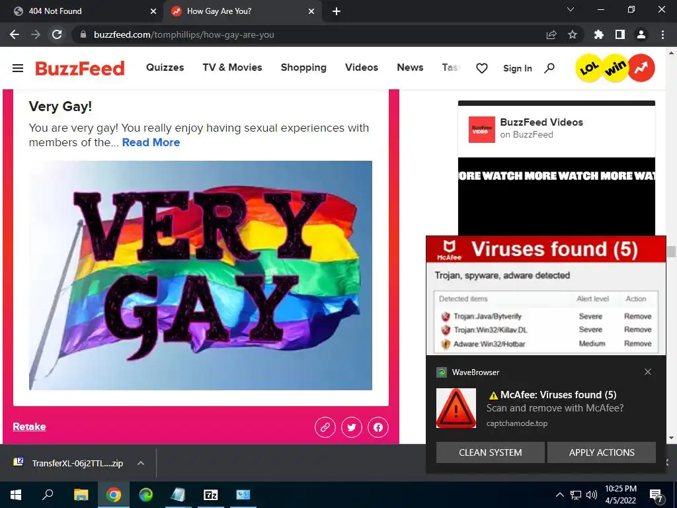Click the WaveBrowser notification icon
677x508 pixels.
pos(441,372)
